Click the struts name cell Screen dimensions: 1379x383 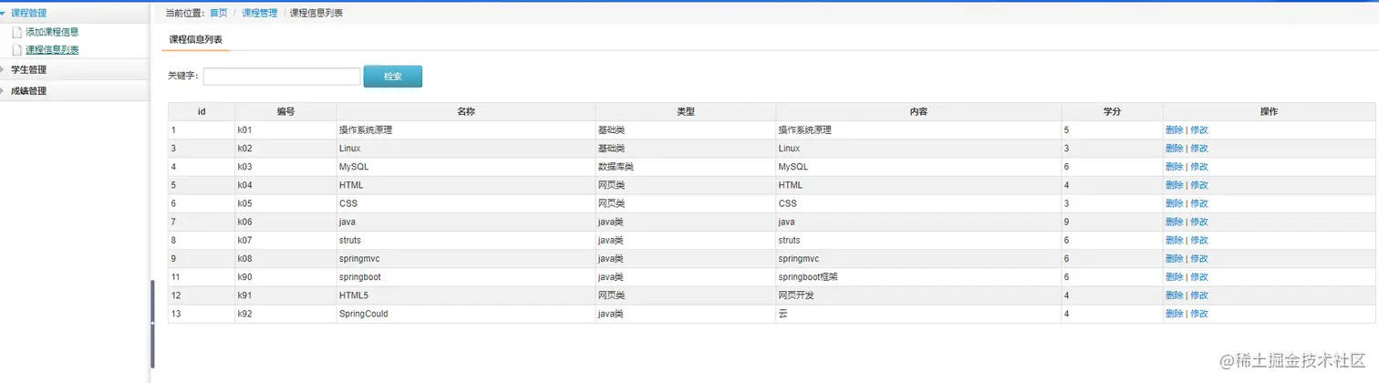(x=466, y=240)
